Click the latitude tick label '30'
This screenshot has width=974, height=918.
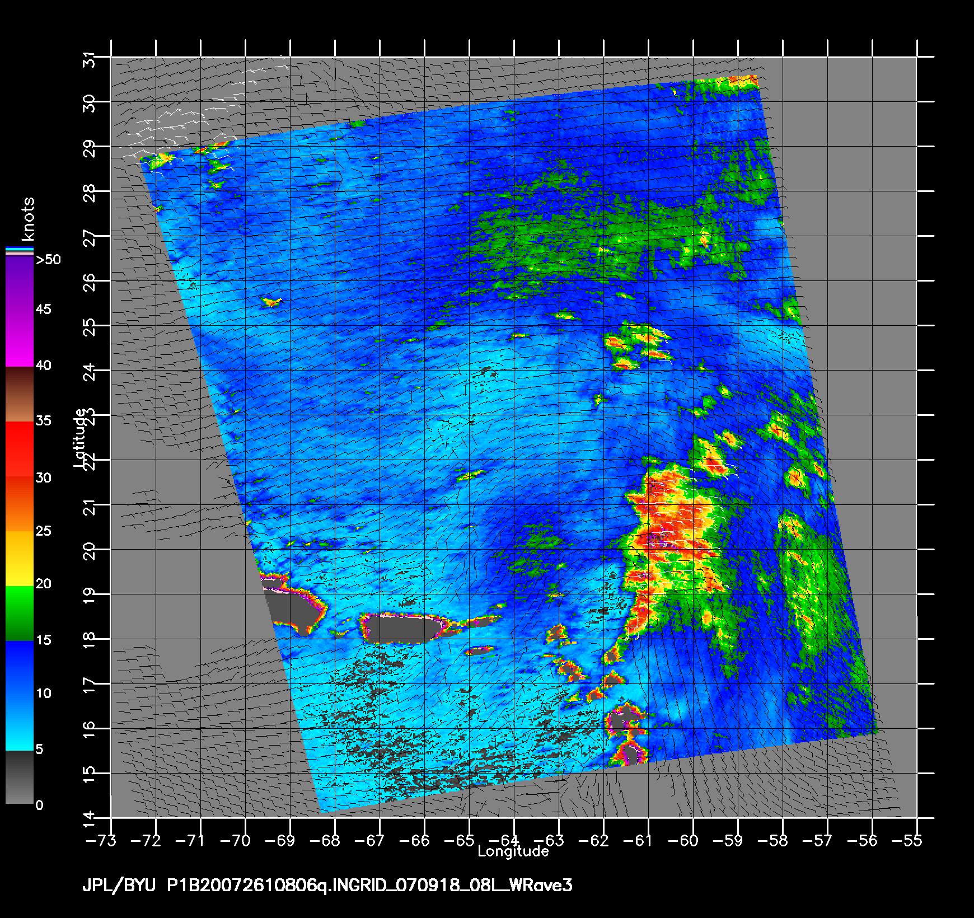click(90, 104)
